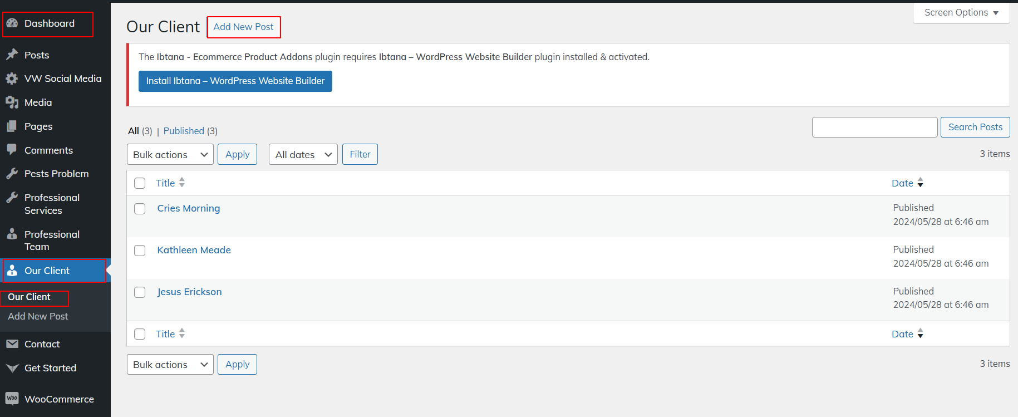Click the WooCommerce logo icon
Viewport: 1018px width, 417px height.
point(12,399)
